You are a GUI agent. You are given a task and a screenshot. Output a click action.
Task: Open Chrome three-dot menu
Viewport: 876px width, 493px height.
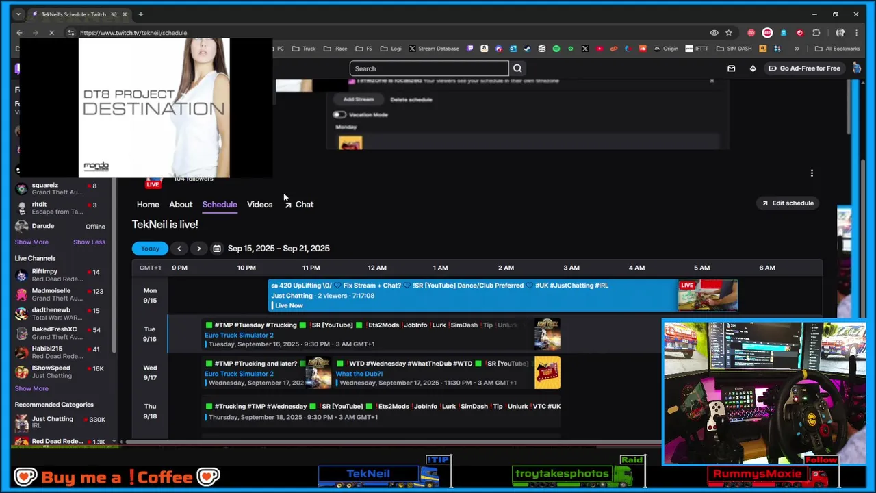(x=856, y=33)
